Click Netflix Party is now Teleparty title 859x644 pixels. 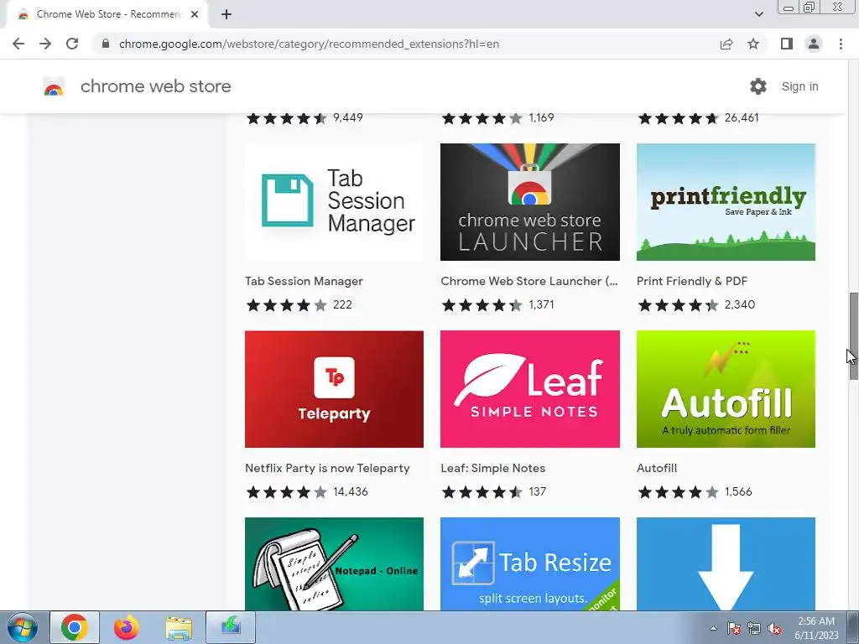click(327, 468)
